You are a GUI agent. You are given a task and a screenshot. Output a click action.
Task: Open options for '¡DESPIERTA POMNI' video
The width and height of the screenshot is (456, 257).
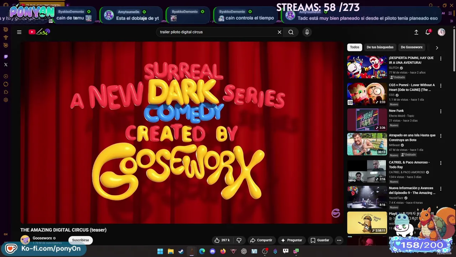(x=441, y=59)
